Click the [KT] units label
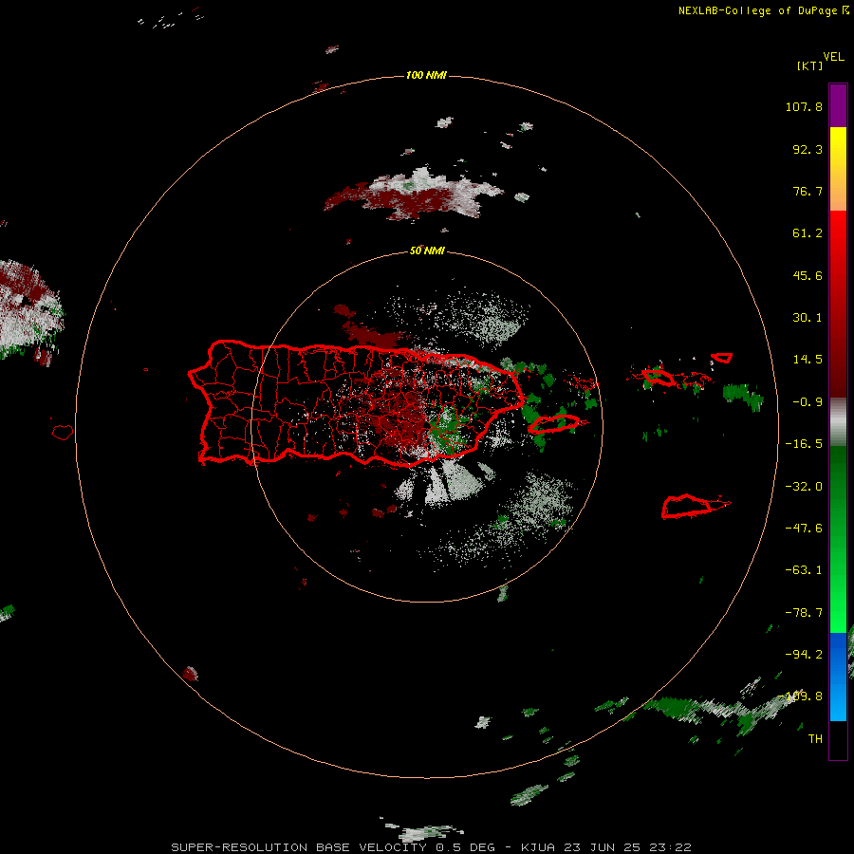854x854 pixels. pyautogui.click(x=810, y=65)
